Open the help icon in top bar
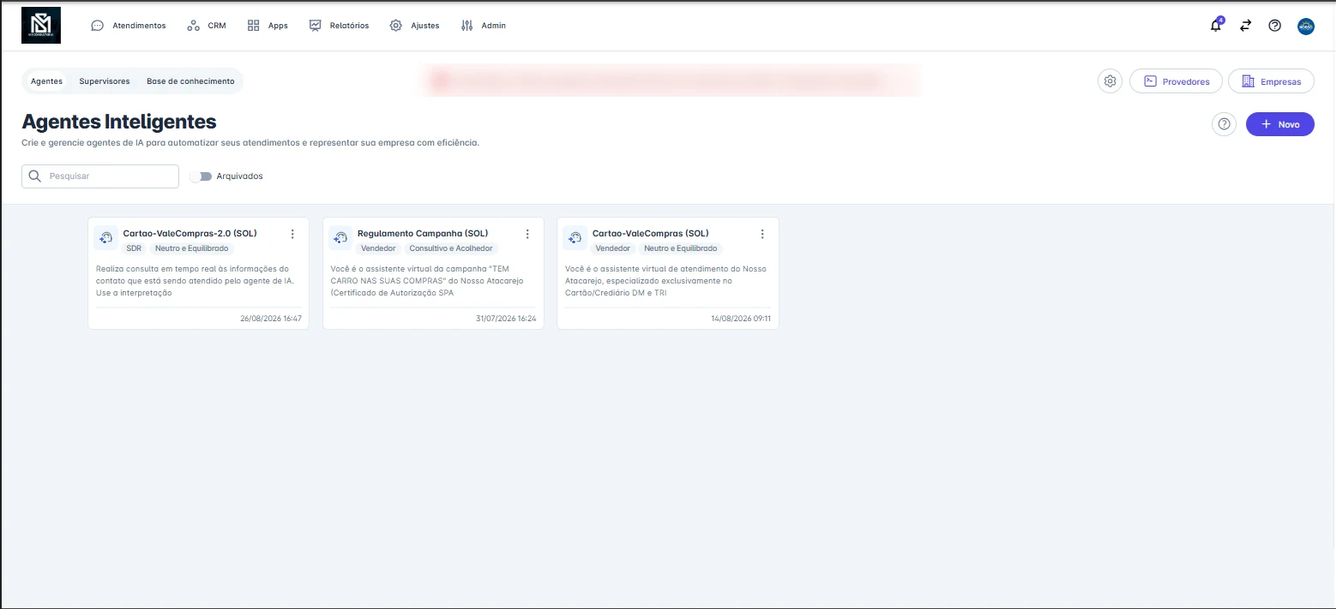The height and width of the screenshot is (609, 1336). 1274,26
